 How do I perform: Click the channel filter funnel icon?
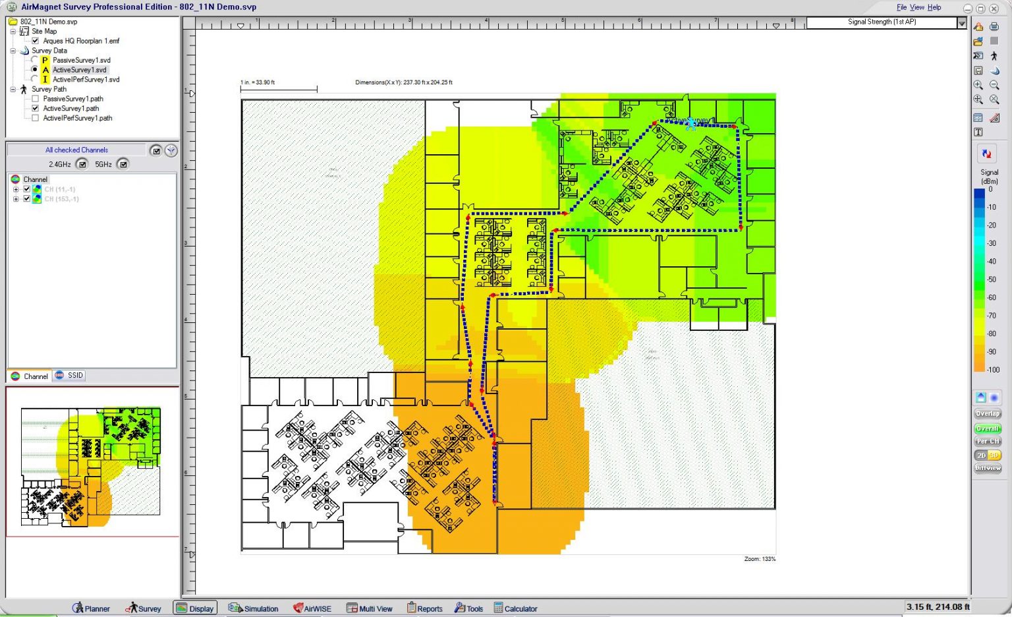(x=171, y=150)
